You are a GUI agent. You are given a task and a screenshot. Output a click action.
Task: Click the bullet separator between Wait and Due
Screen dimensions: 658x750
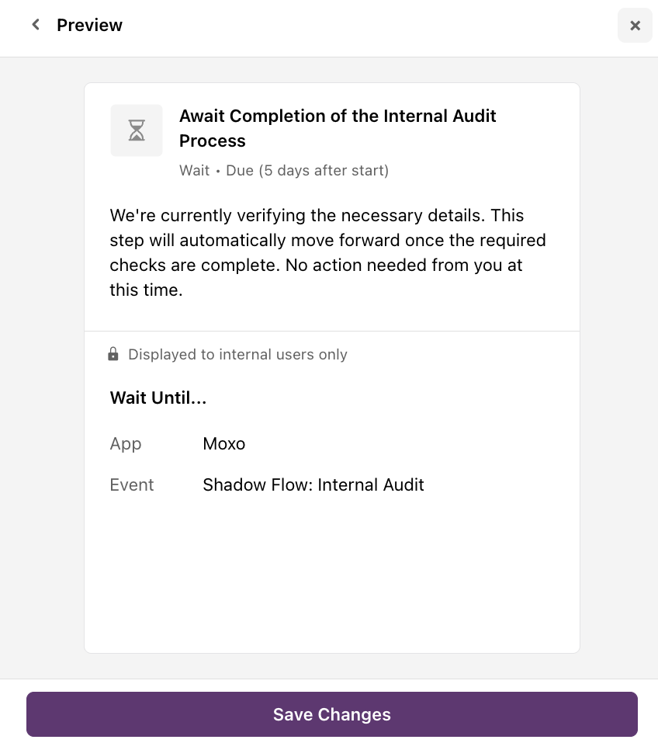pos(217,171)
